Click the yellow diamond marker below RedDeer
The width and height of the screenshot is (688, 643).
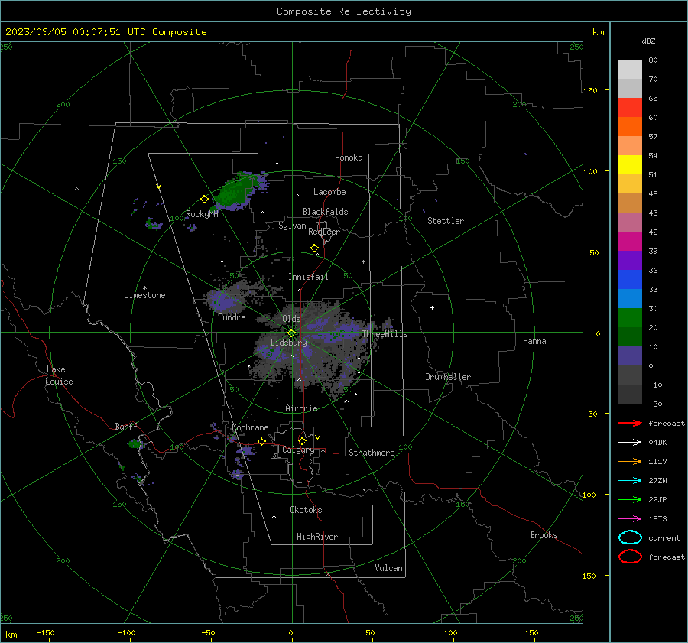314,248
